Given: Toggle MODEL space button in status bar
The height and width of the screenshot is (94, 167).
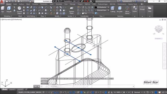Looking at the screenshot, I should click(x=39, y=92).
